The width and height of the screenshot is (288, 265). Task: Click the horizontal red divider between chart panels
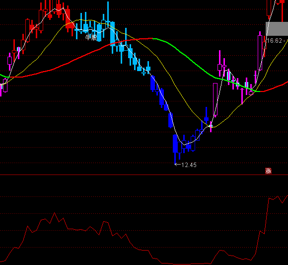click(x=144, y=175)
